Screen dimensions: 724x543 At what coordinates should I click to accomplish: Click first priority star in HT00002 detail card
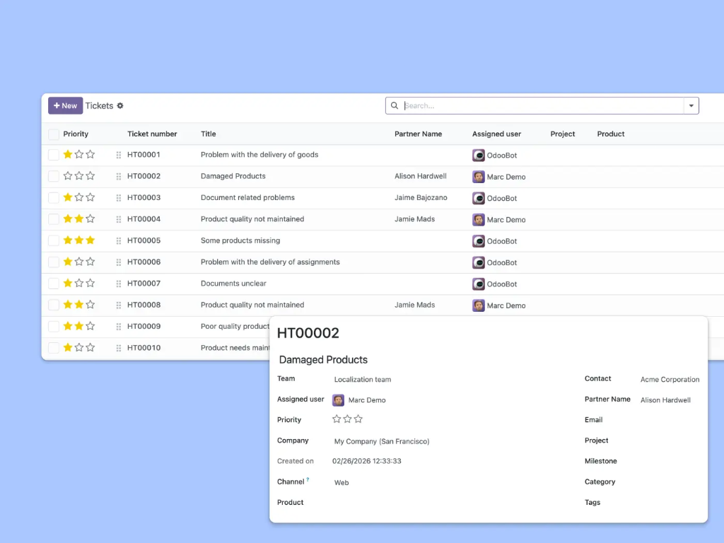[337, 419]
